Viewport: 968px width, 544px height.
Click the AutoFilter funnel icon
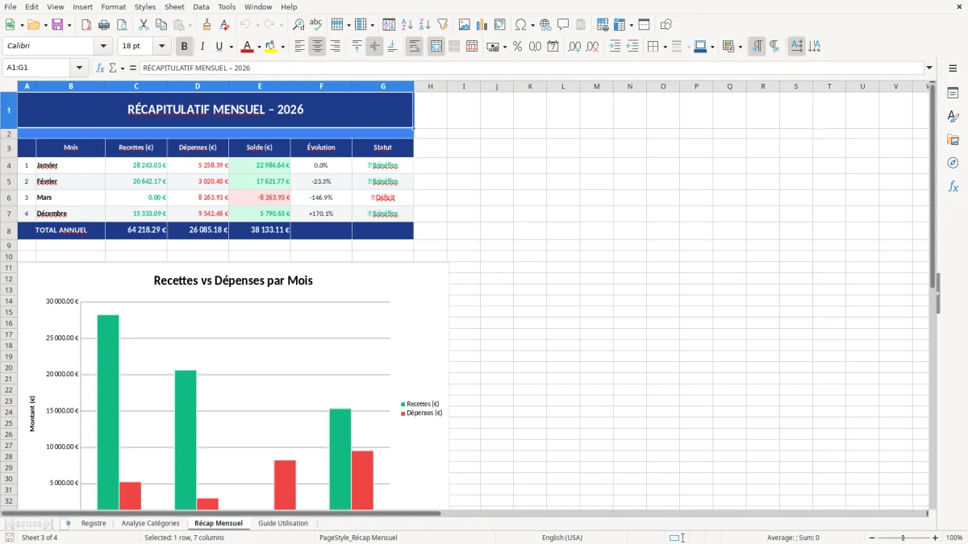tap(442, 25)
